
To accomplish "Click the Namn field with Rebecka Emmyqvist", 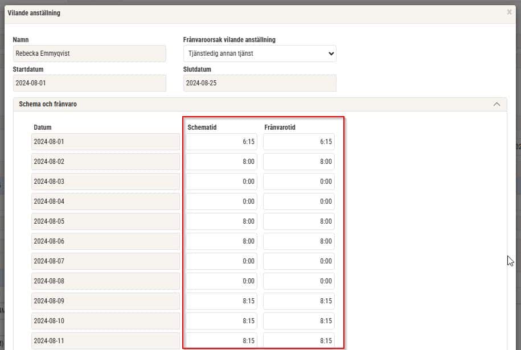I will click(x=89, y=53).
